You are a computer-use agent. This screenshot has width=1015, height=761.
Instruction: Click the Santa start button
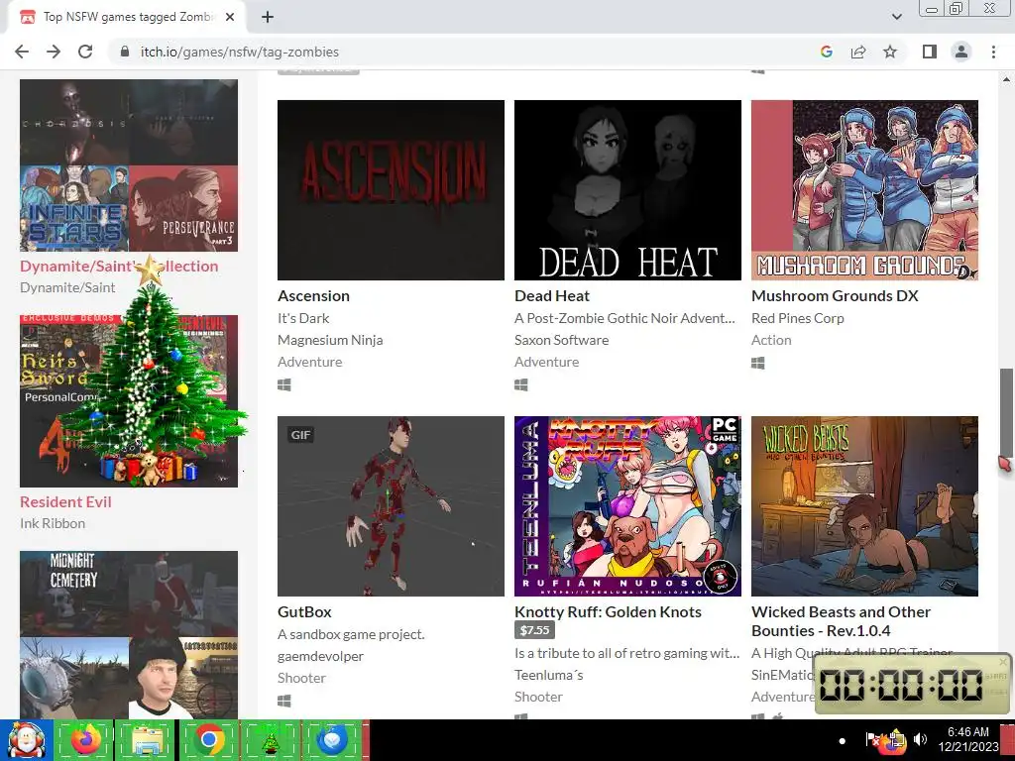pyautogui.click(x=26, y=740)
